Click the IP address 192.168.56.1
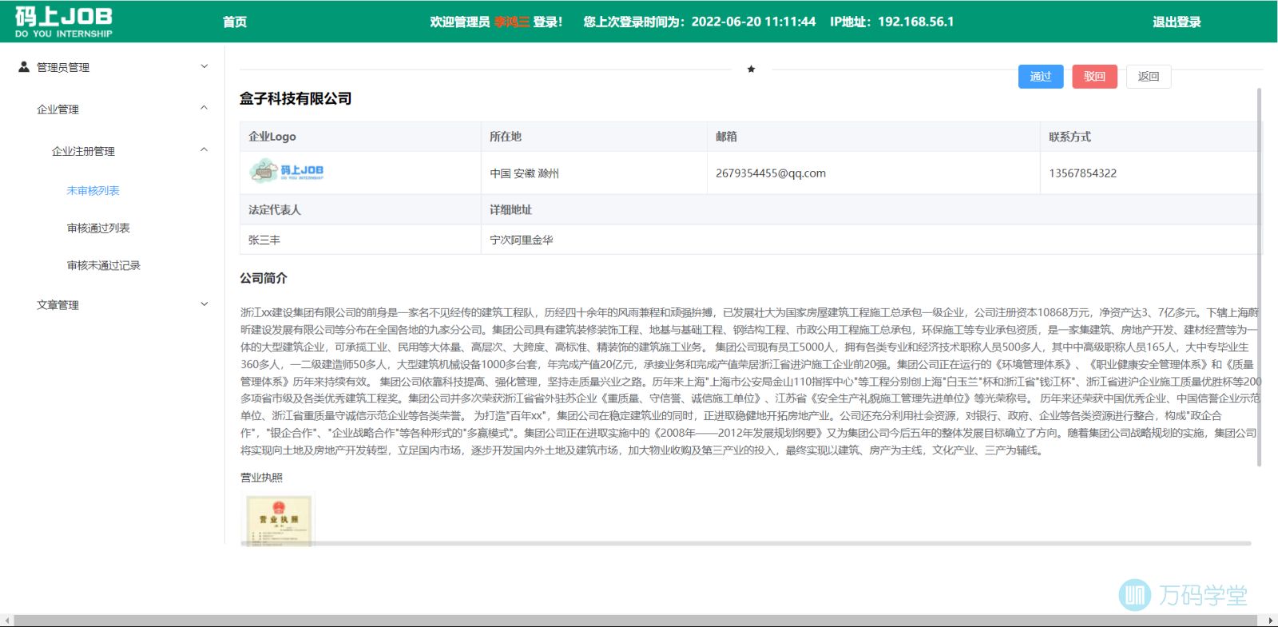The image size is (1278, 627). [915, 22]
